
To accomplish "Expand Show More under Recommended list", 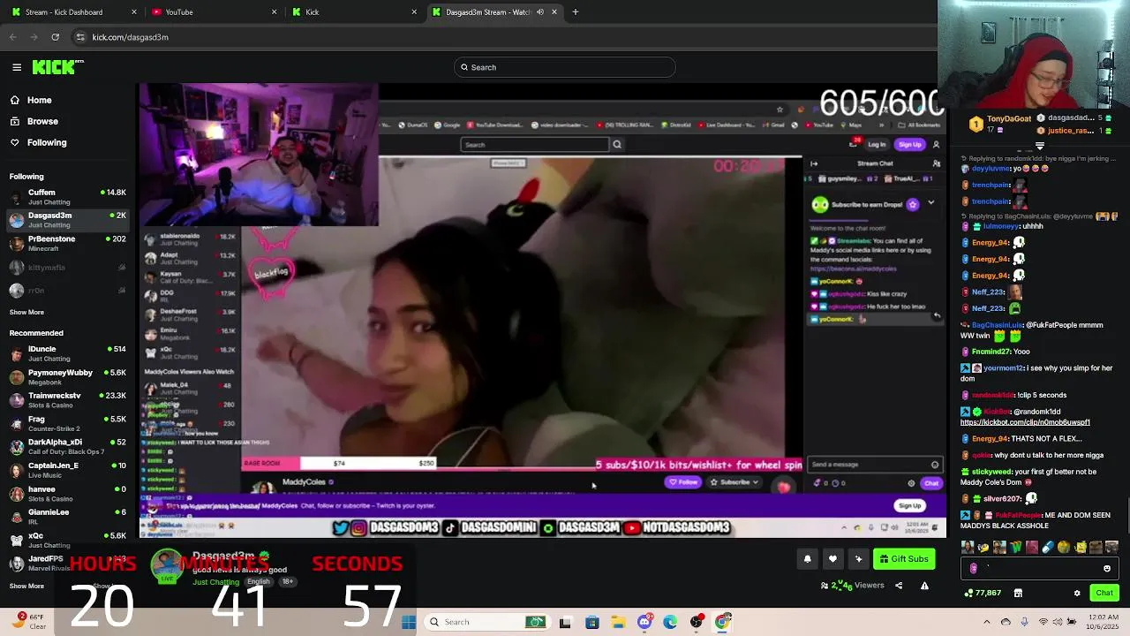I will point(26,586).
